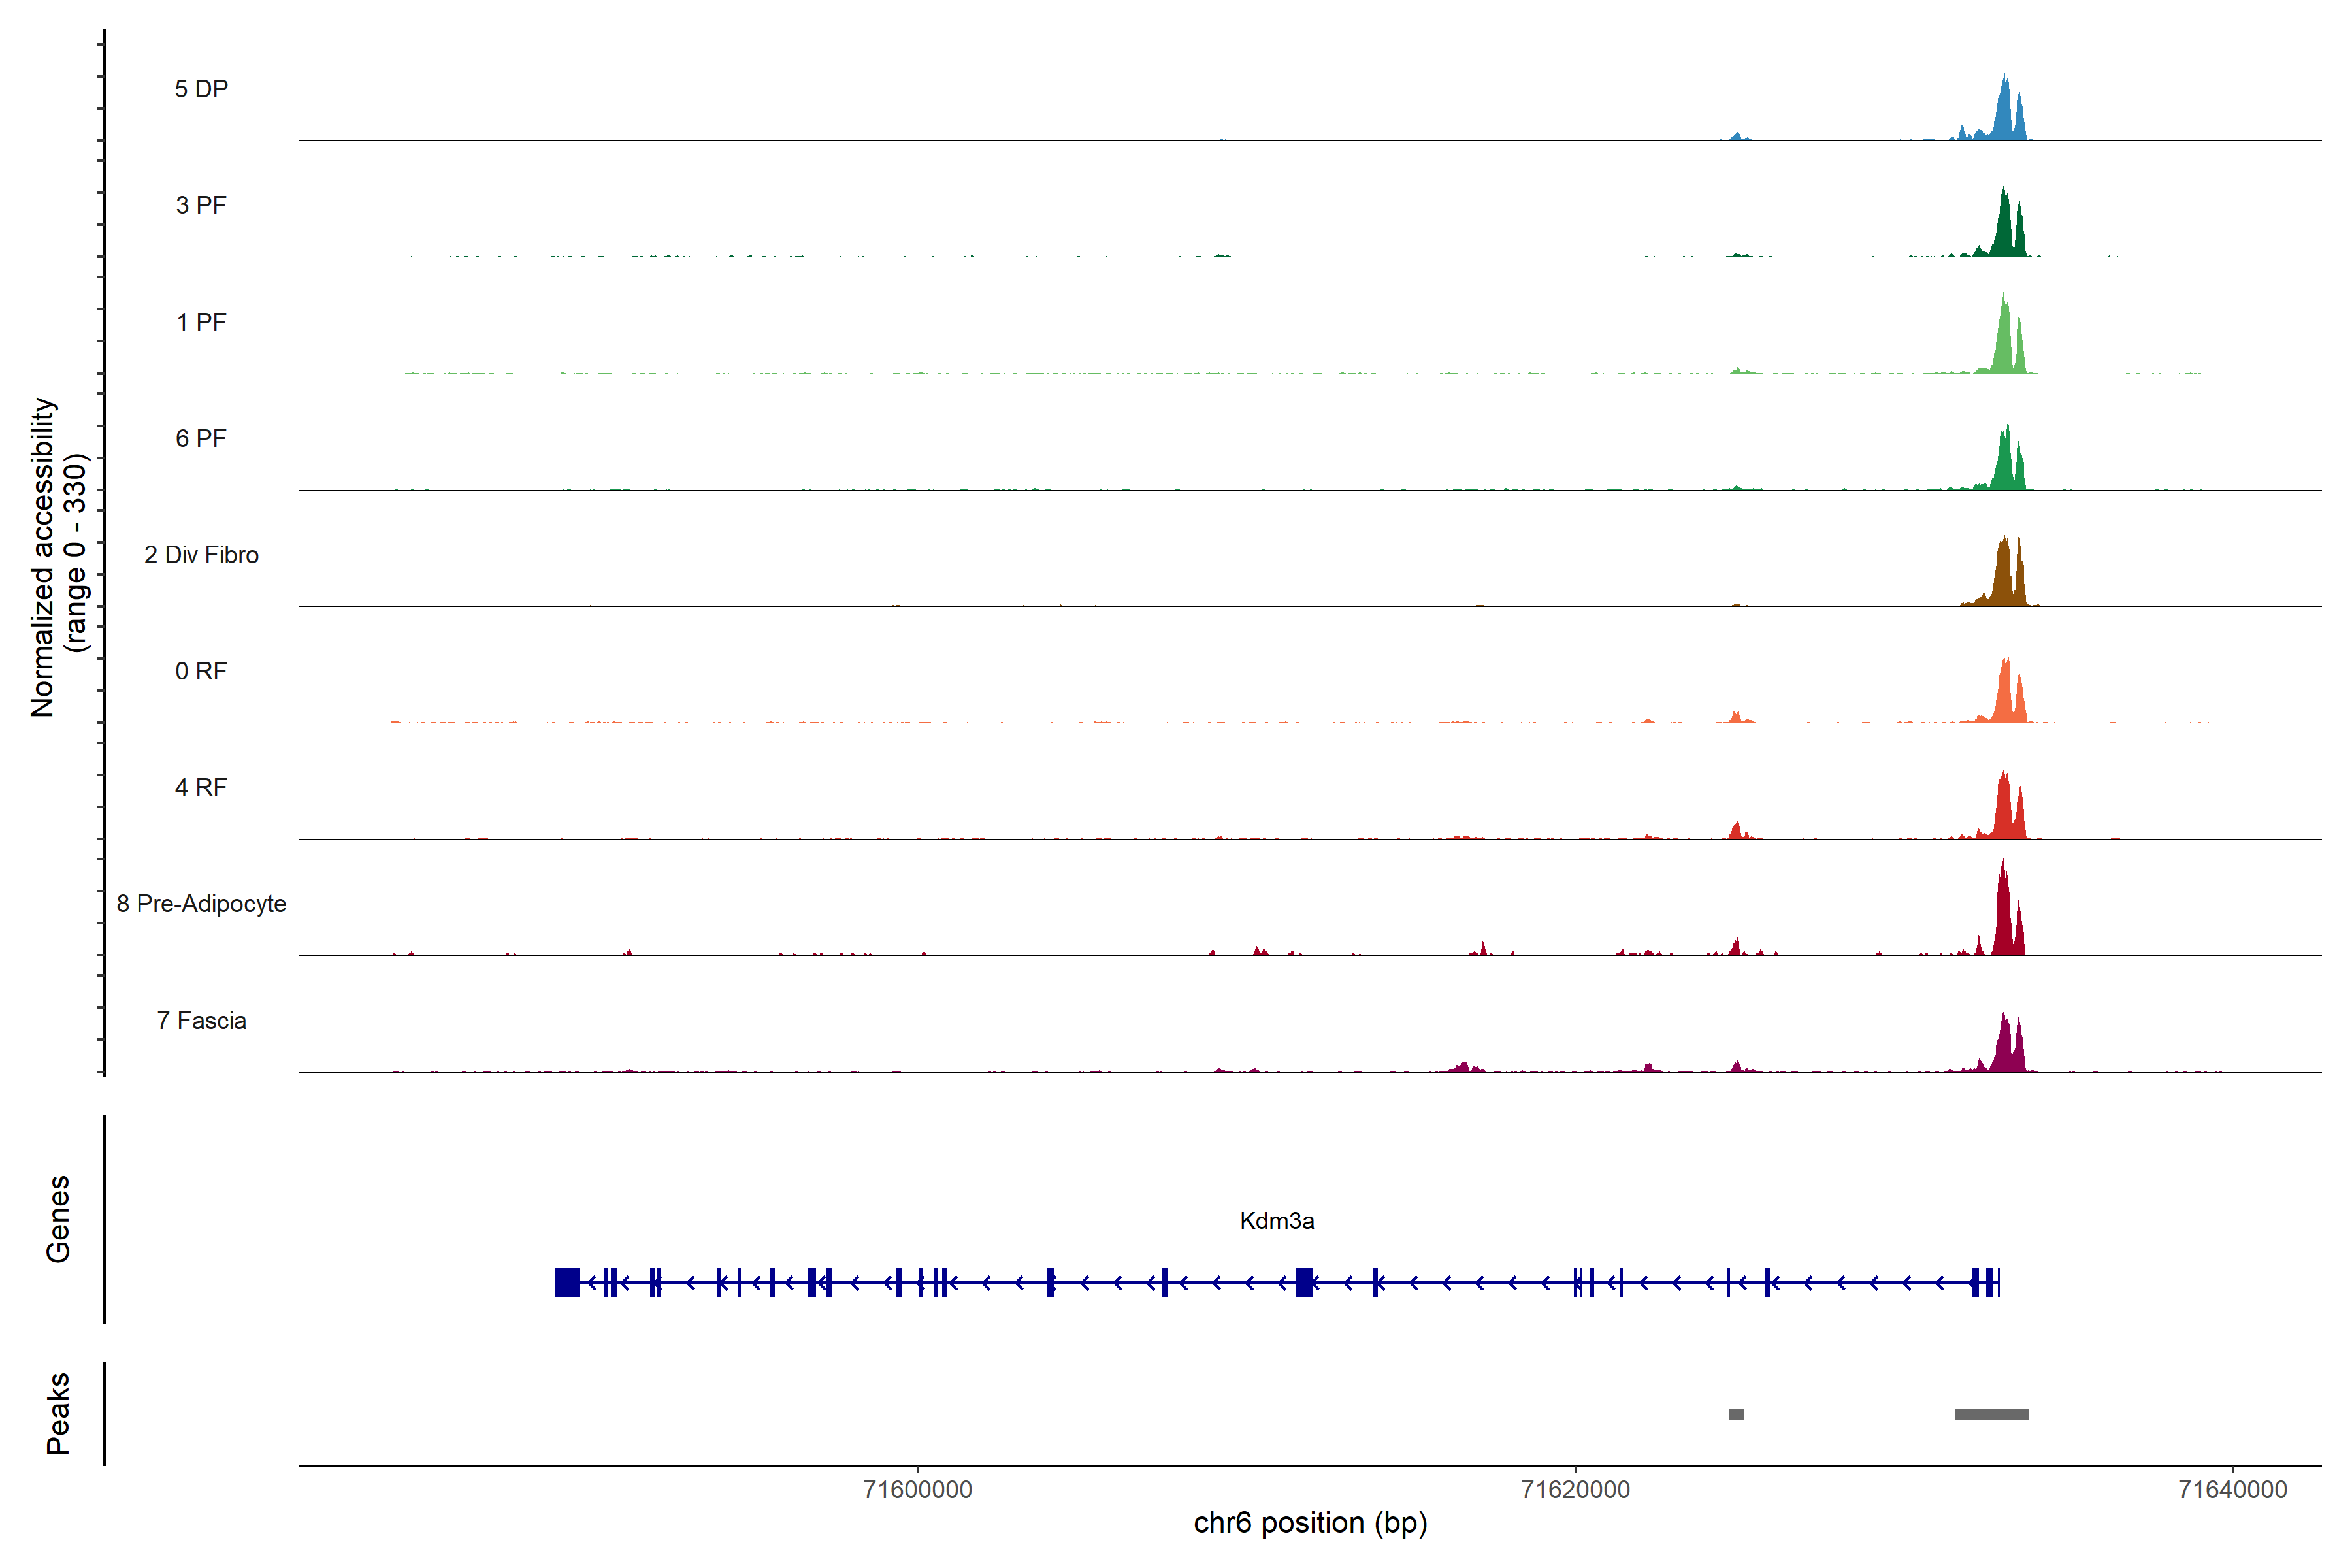Viewport: 2352px width, 1568px height.
Task: Click the Genes panel label
Action: pyautogui.click(x=58, y=1219)
